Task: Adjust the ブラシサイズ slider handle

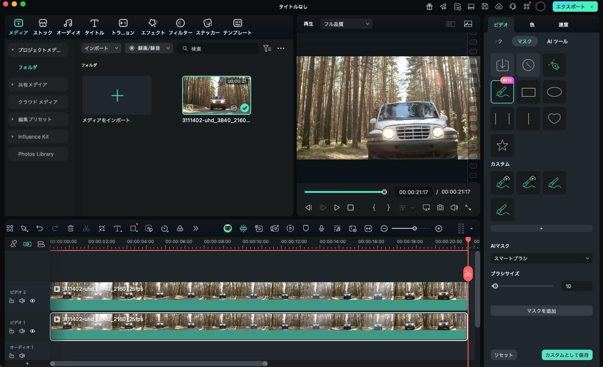Action: 495,286
